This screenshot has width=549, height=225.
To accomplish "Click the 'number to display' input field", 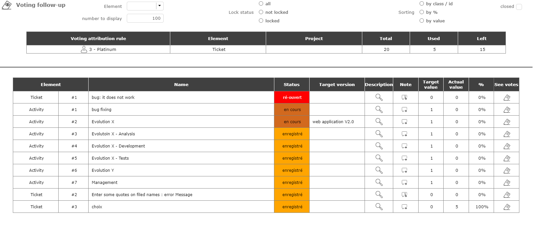I will 145,18.
